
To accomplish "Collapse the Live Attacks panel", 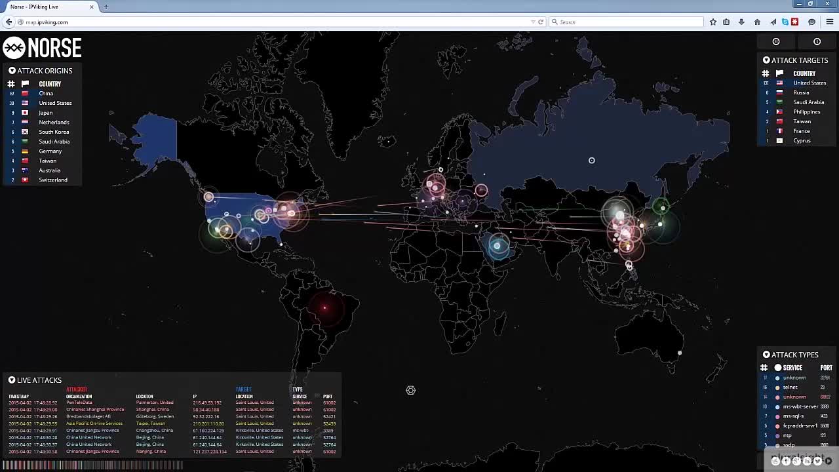I will (12, 380).
